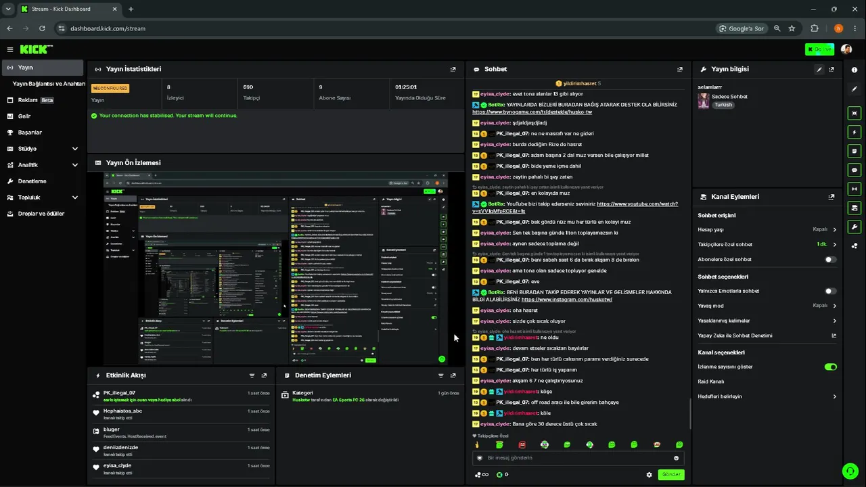The width and height of the screenshot is (866, 487).
Task: Insert the red angry emote into the chat
Action: [x=522, y=444]
